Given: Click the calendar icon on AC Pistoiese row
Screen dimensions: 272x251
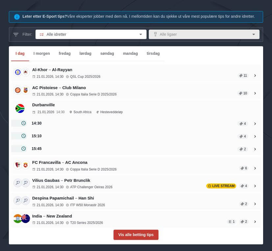Looking at the screenshot, I should tap(34, 94).
